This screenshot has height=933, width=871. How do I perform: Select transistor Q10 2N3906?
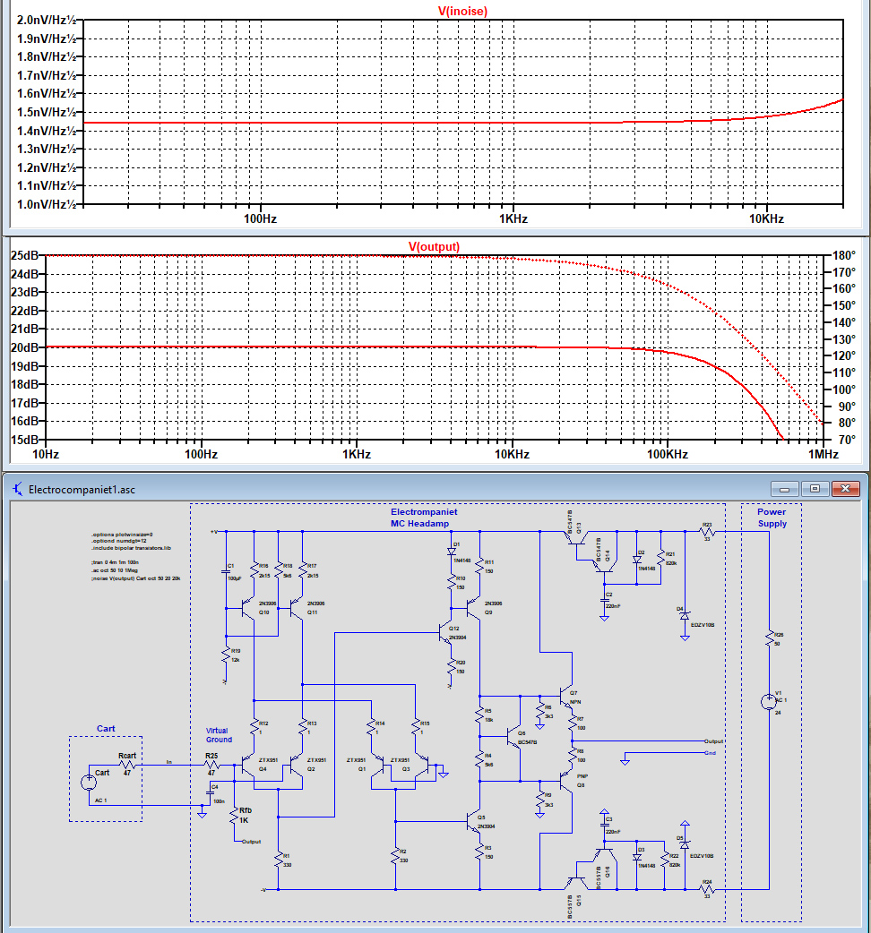point(249,608)
